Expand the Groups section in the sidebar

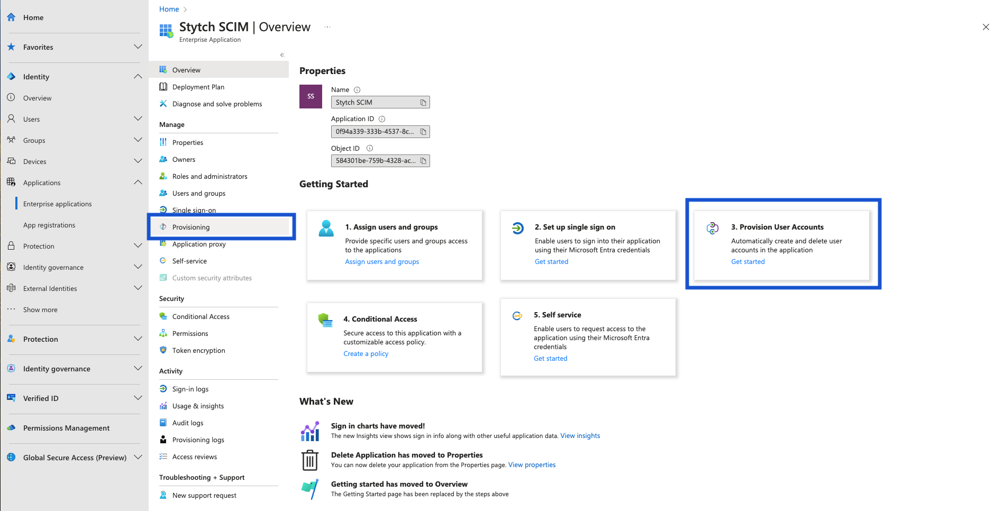pos(138,140)
